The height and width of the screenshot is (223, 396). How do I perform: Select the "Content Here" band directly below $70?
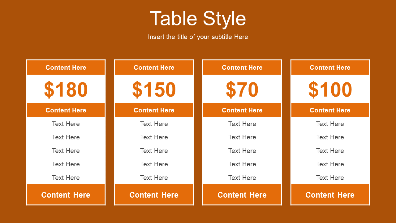242,110
